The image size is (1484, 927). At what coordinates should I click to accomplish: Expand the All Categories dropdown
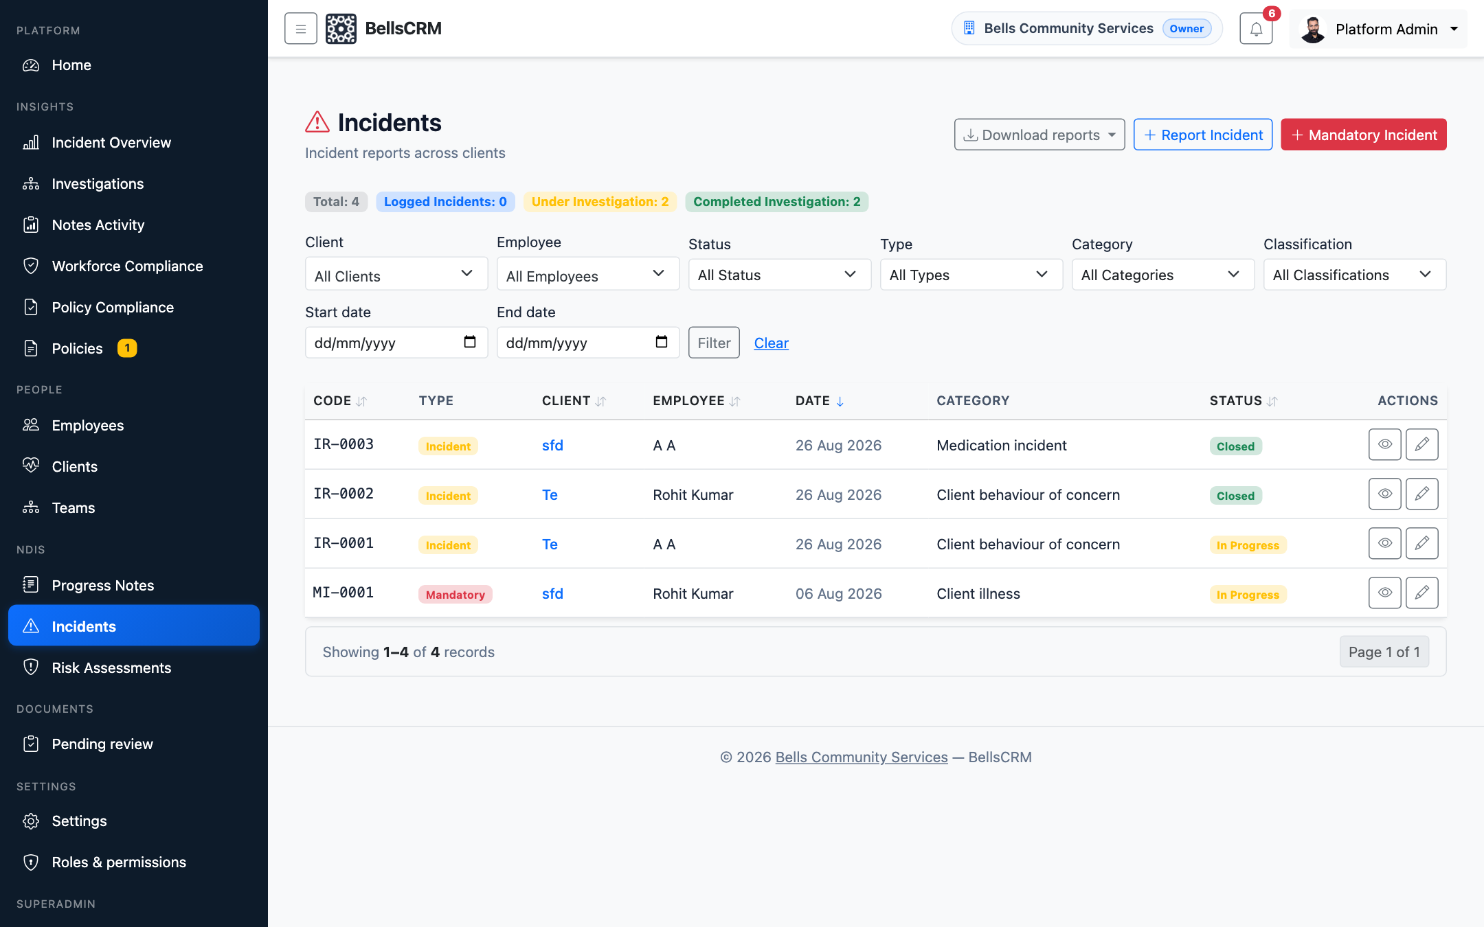point(1163,275)
